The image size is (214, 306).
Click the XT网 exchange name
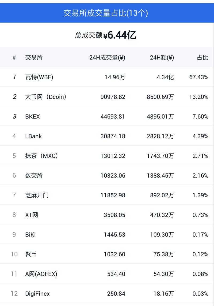tap(32, 215)
